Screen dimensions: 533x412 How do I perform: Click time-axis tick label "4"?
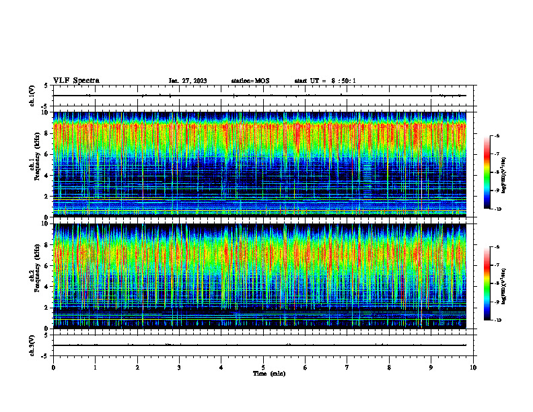pos(221,368)
